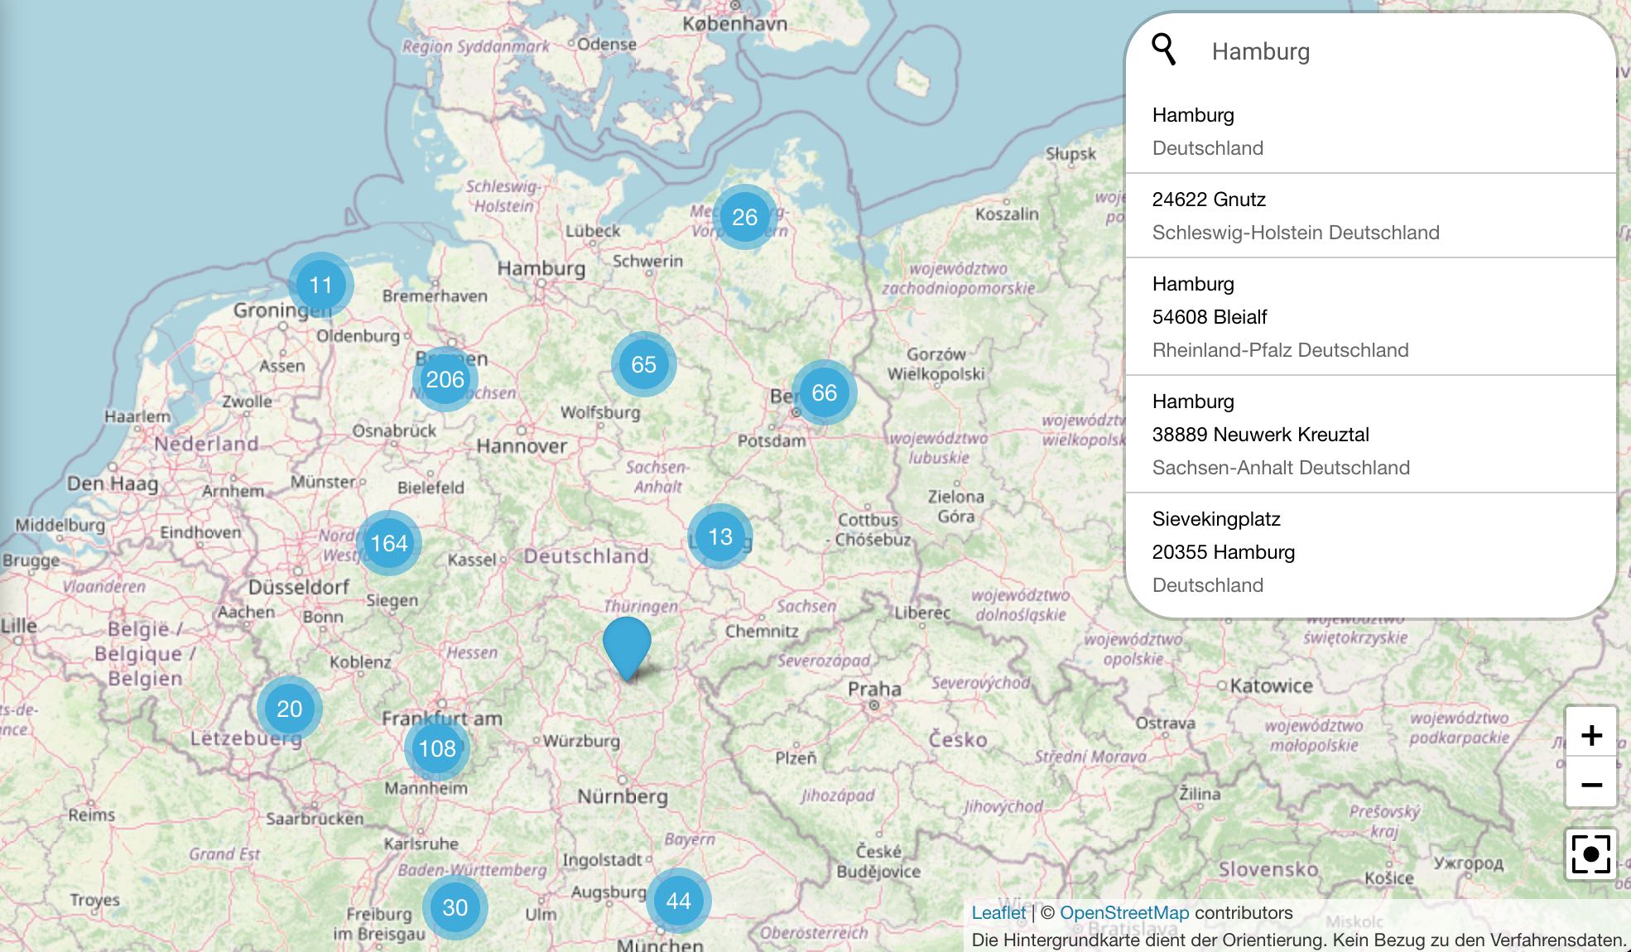Click the cluster marker numbered 26
Screen dimensions: 1631x952
tap(744, 217)
